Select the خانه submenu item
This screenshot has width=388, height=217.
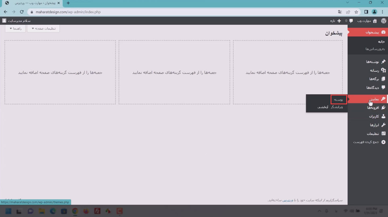(x=381, y=42)
